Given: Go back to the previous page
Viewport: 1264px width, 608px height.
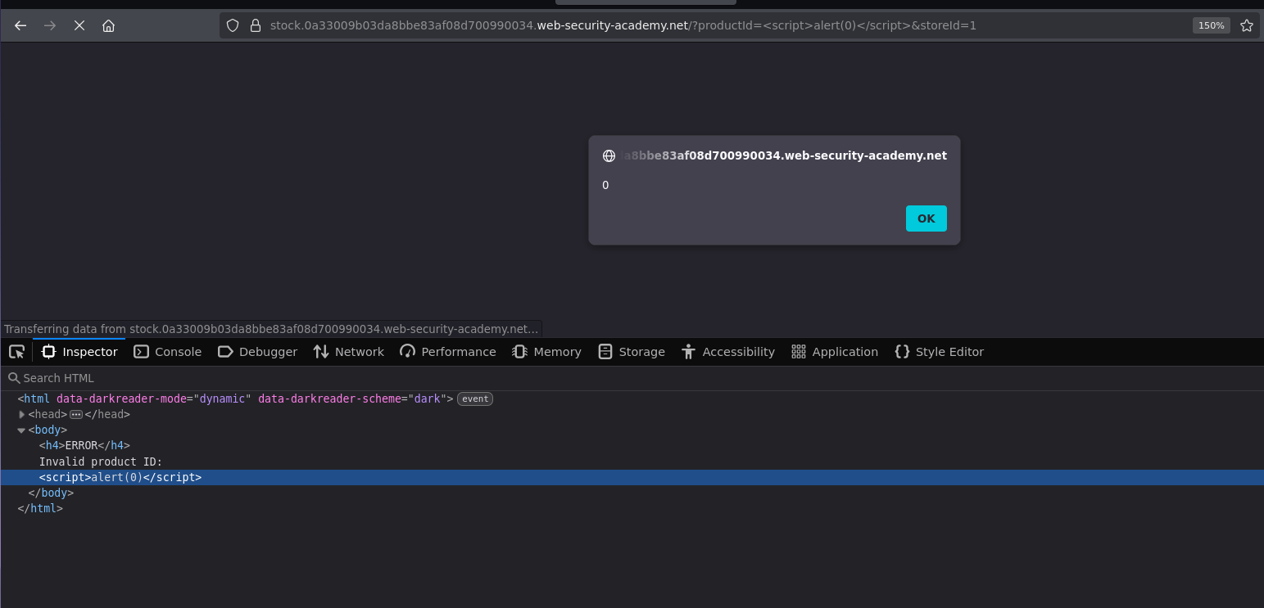Looking at the screenshot, I should pyautogui.click(x=20, y=25).
